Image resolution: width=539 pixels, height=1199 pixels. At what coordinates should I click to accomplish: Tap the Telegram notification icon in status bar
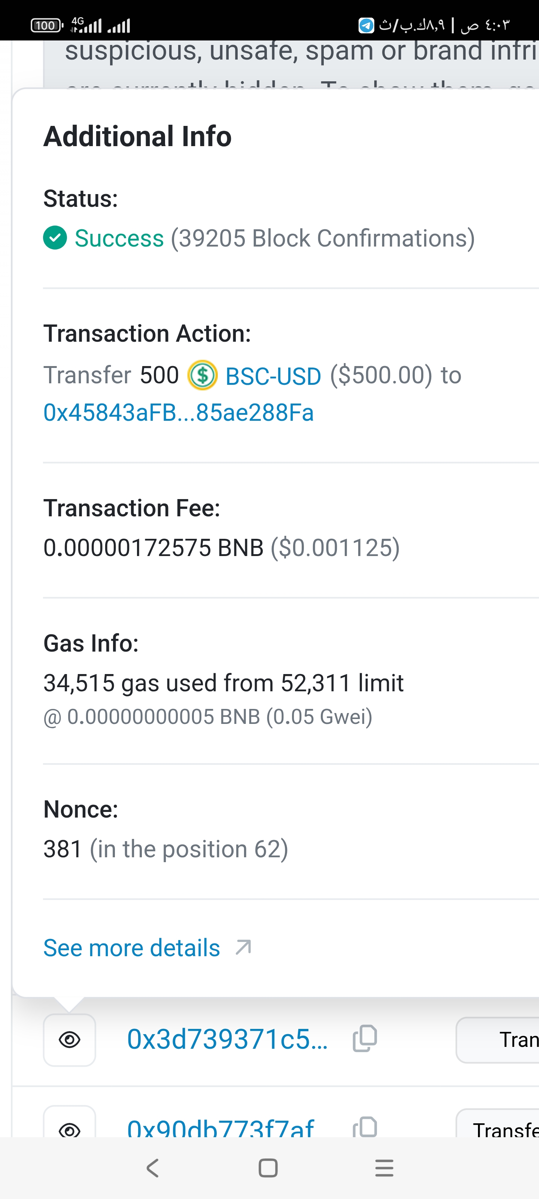point(366,25)
